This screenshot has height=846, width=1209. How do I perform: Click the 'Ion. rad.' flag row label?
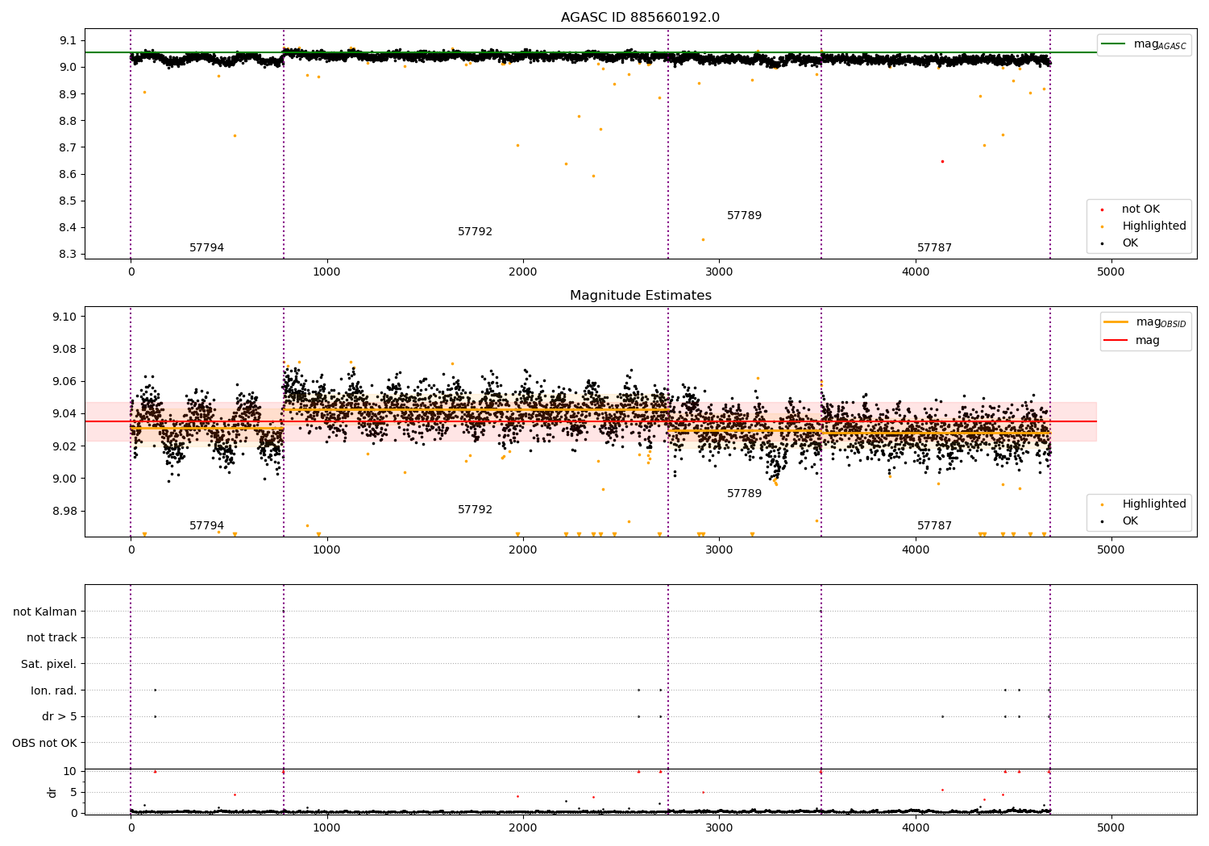(54, 690)
